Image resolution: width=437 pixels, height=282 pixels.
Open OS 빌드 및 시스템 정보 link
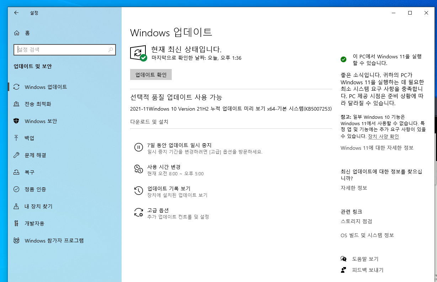(x=367, y=235)
